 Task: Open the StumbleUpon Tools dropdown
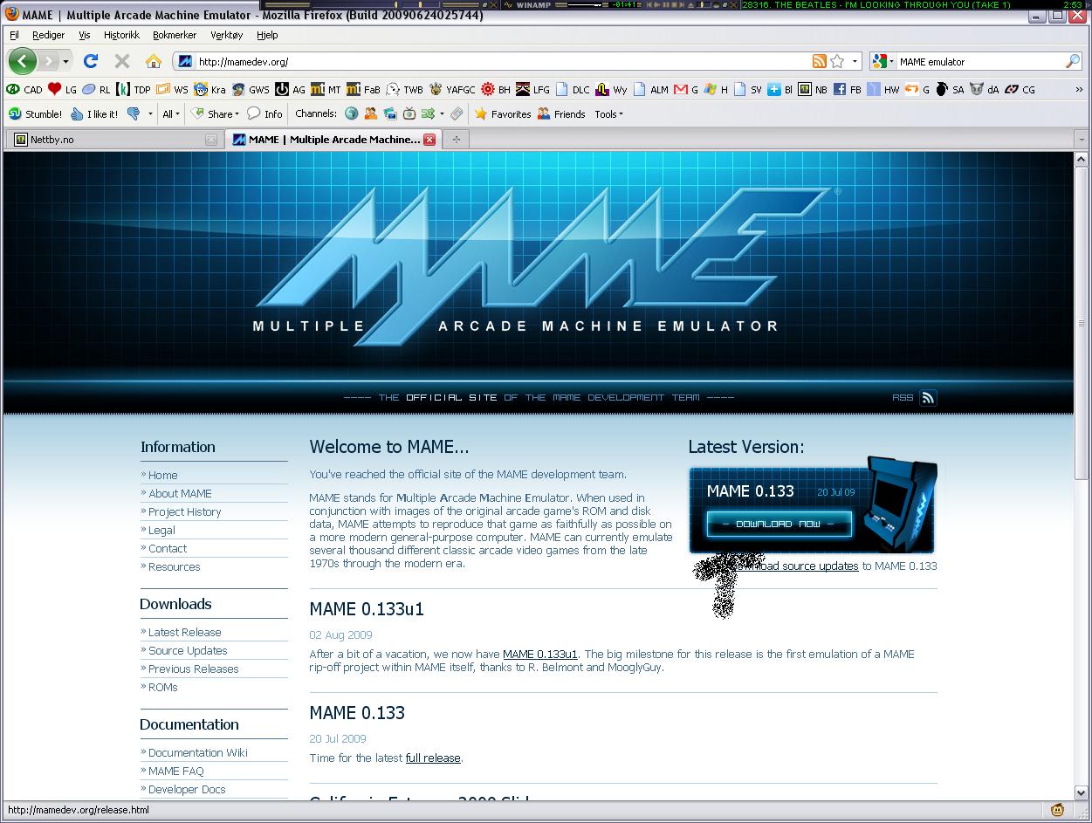[x=608, y=113]
